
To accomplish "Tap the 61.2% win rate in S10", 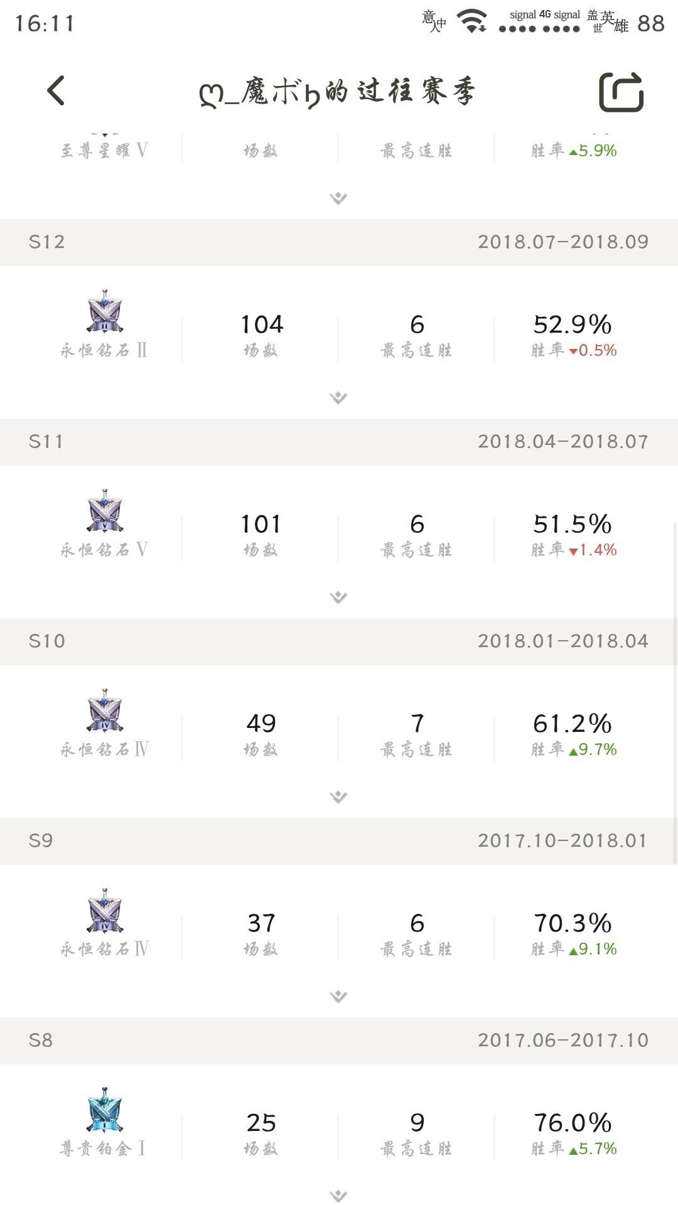I will coord(573,724).
